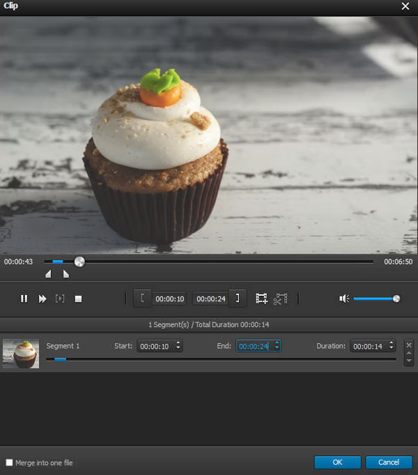This screenshot has width=418, height=475.
Task: Click the main playback seek bar knob
Action: coord(79,262)
